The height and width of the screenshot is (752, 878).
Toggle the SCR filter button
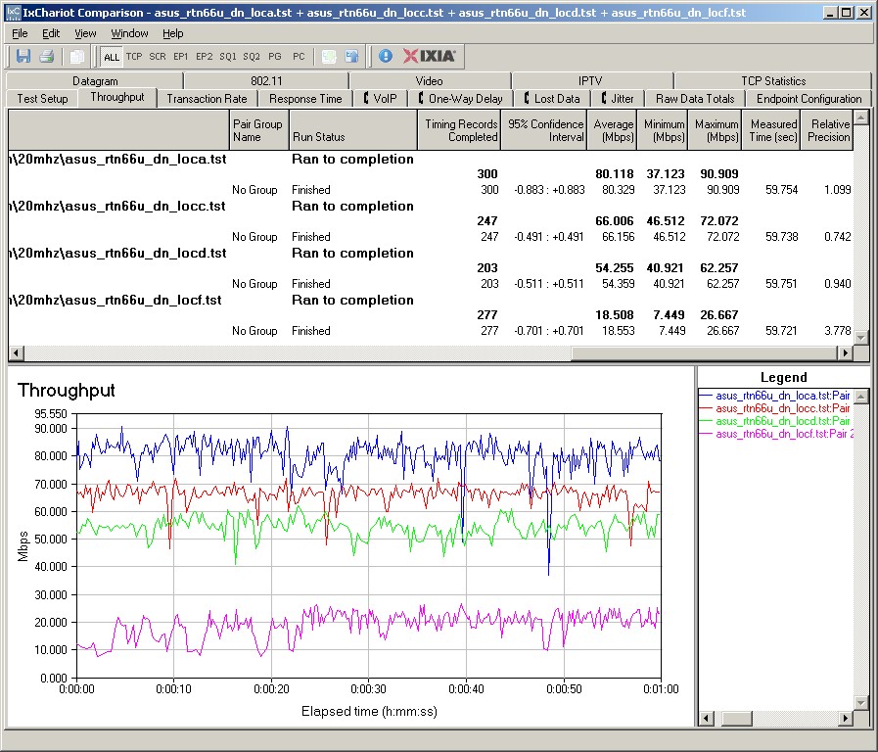point(158,57)
